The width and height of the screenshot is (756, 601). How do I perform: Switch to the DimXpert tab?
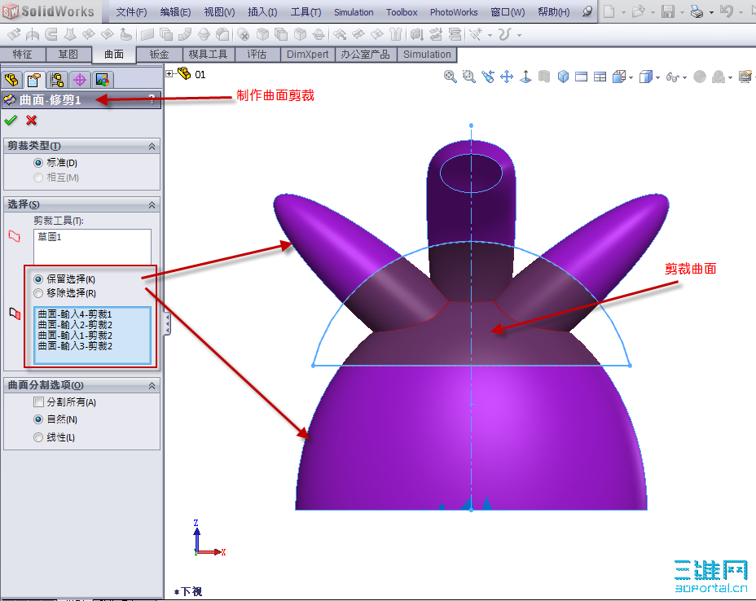308,55
